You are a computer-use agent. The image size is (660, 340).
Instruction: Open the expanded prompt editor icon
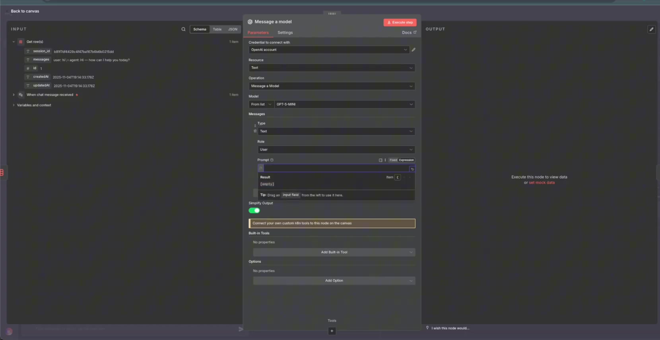coord(380,160)
